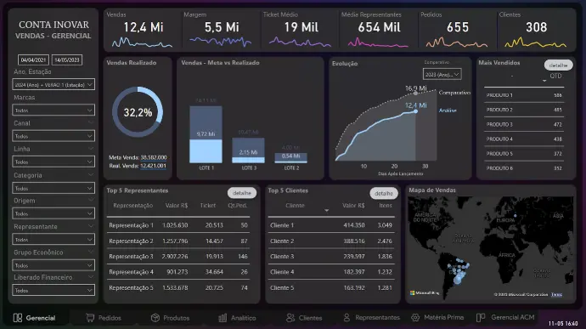Click the end date field 14/05/2023
Viewport: 586px width, 329px height.
[67, 60]
